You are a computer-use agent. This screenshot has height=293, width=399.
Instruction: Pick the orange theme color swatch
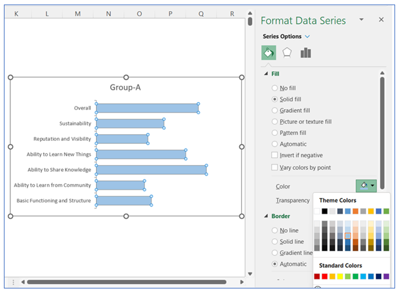(355, 211)
